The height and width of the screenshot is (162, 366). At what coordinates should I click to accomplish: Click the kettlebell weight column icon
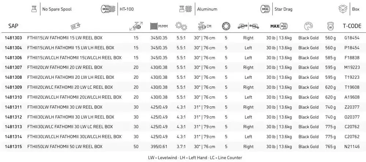pyautogui.click(x=330, y=26)
